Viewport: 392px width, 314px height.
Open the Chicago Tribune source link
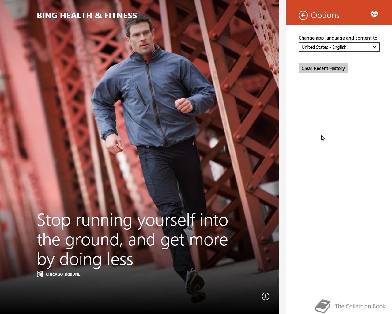(x=63, y=274)
